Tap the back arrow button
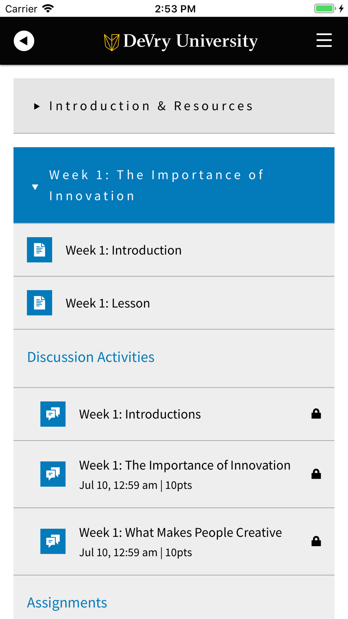 click(24, 41)
